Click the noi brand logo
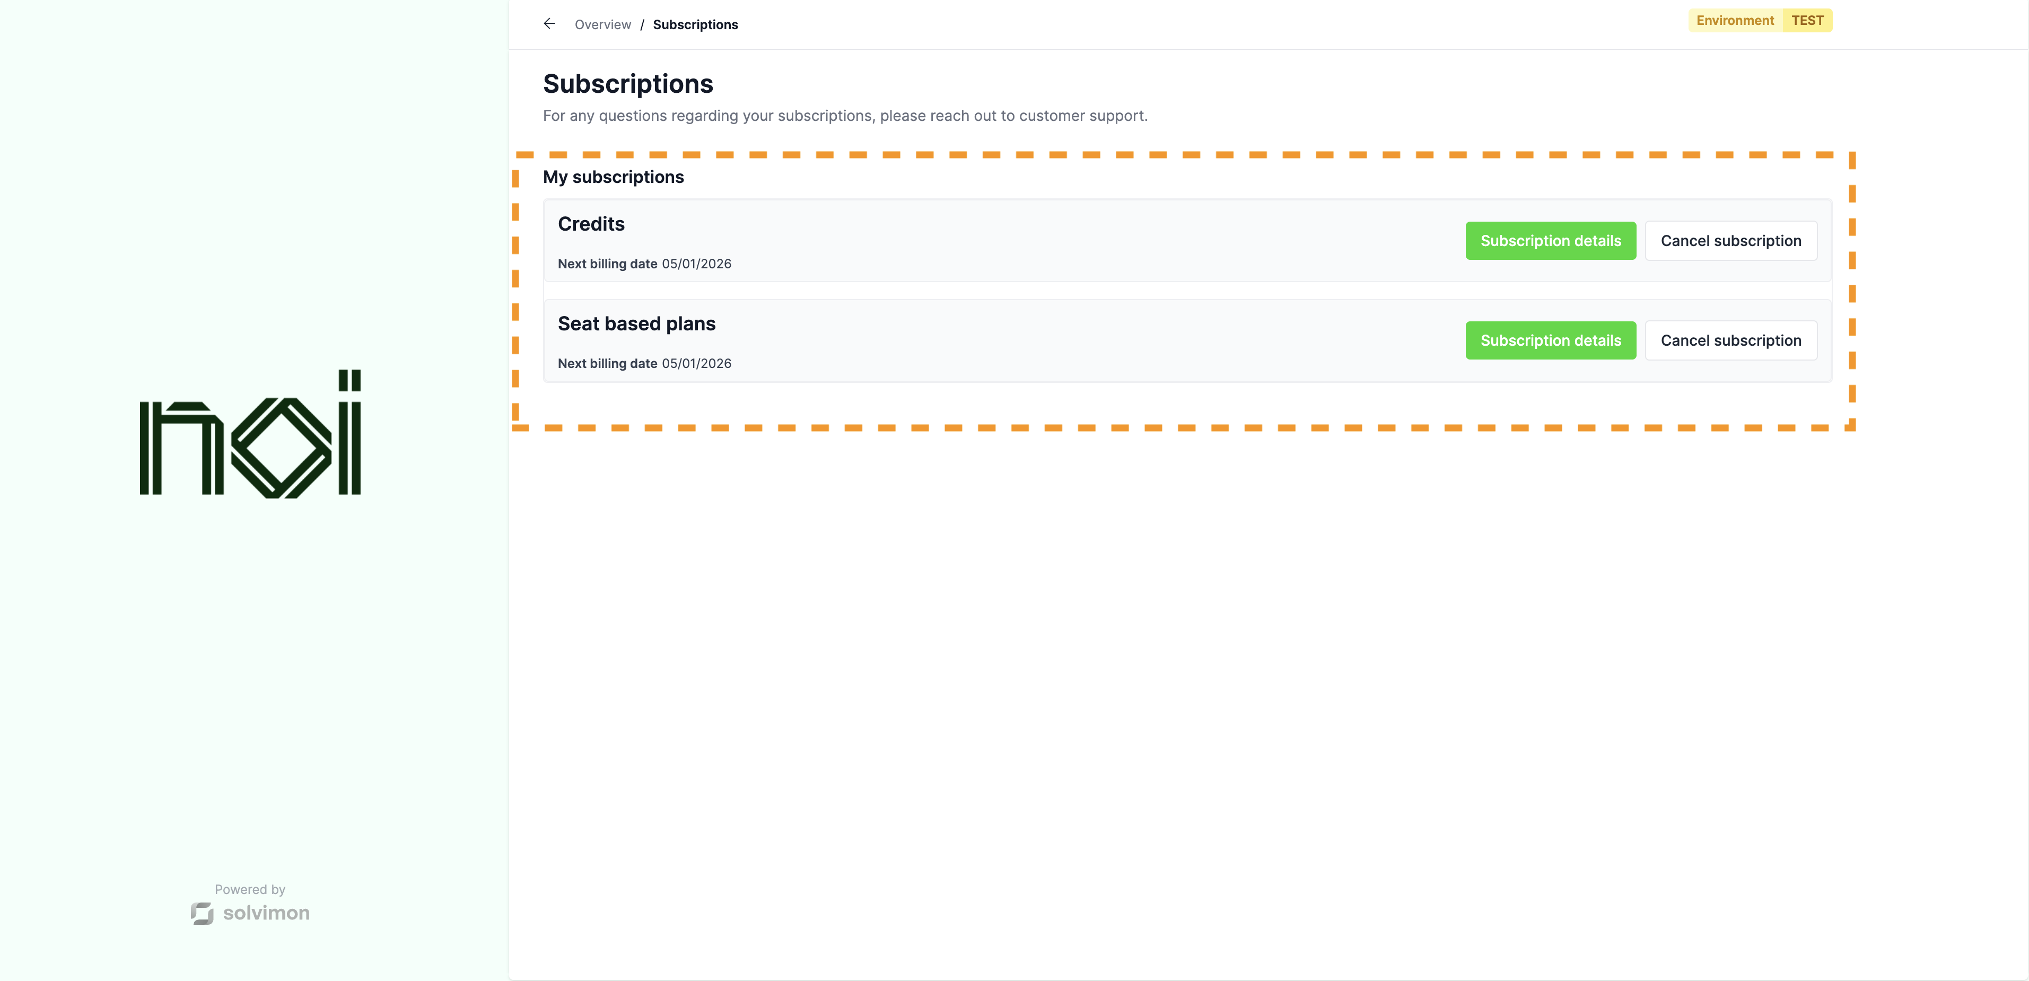The height and width of the screenshot is (981, 2029). pos(250,434)
